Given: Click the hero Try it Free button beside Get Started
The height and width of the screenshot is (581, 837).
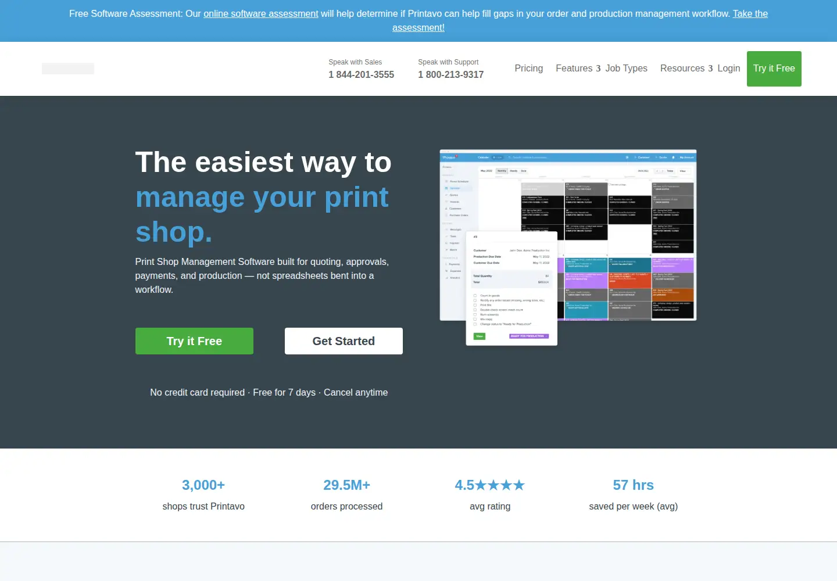Looking at the screenshot, I should pos(194,341).
